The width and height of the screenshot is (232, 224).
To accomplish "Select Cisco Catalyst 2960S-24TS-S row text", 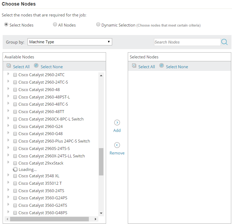I will (x=44, y=149).
